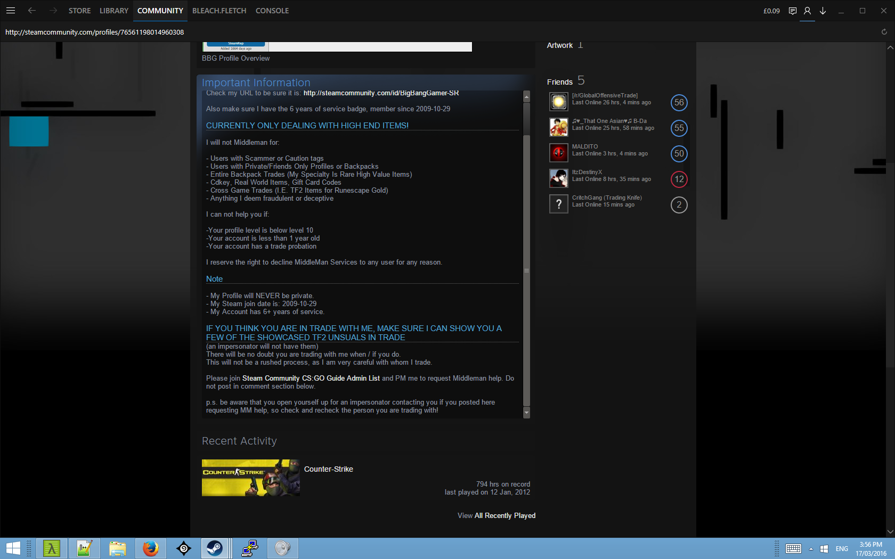Click the user account icon
Viewport: 895px width, 559px height.
(x=807, y=11)
